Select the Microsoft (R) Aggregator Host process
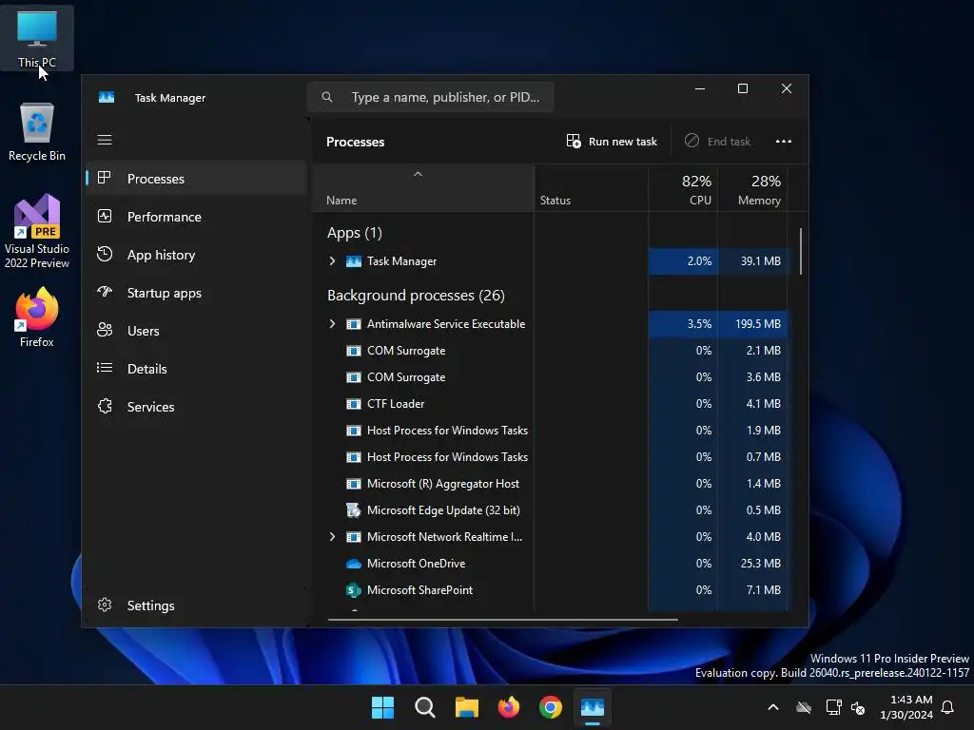The width and height of the screenshot is (974, 730). pyautogui.click(x=551, y=484)
